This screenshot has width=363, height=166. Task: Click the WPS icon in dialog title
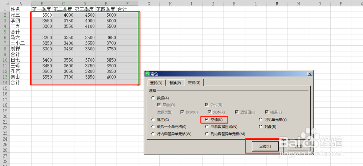(147, 74)
